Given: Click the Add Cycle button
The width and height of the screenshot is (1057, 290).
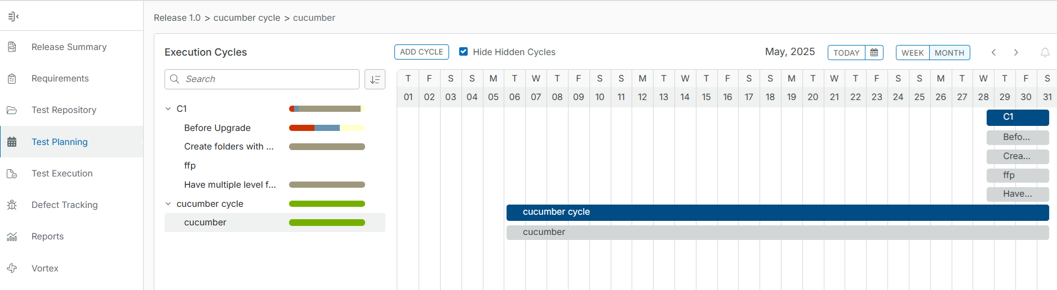Looking at the screenshot, I should [x=421, y=52].
